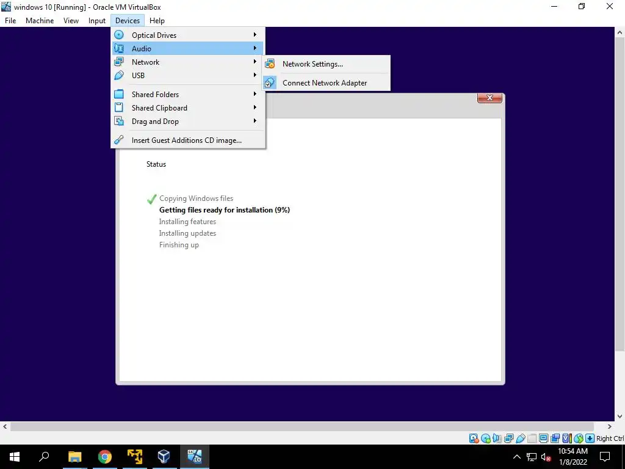
Task: Click the vertical scrollbar down arrow
Action: (620, 416)
